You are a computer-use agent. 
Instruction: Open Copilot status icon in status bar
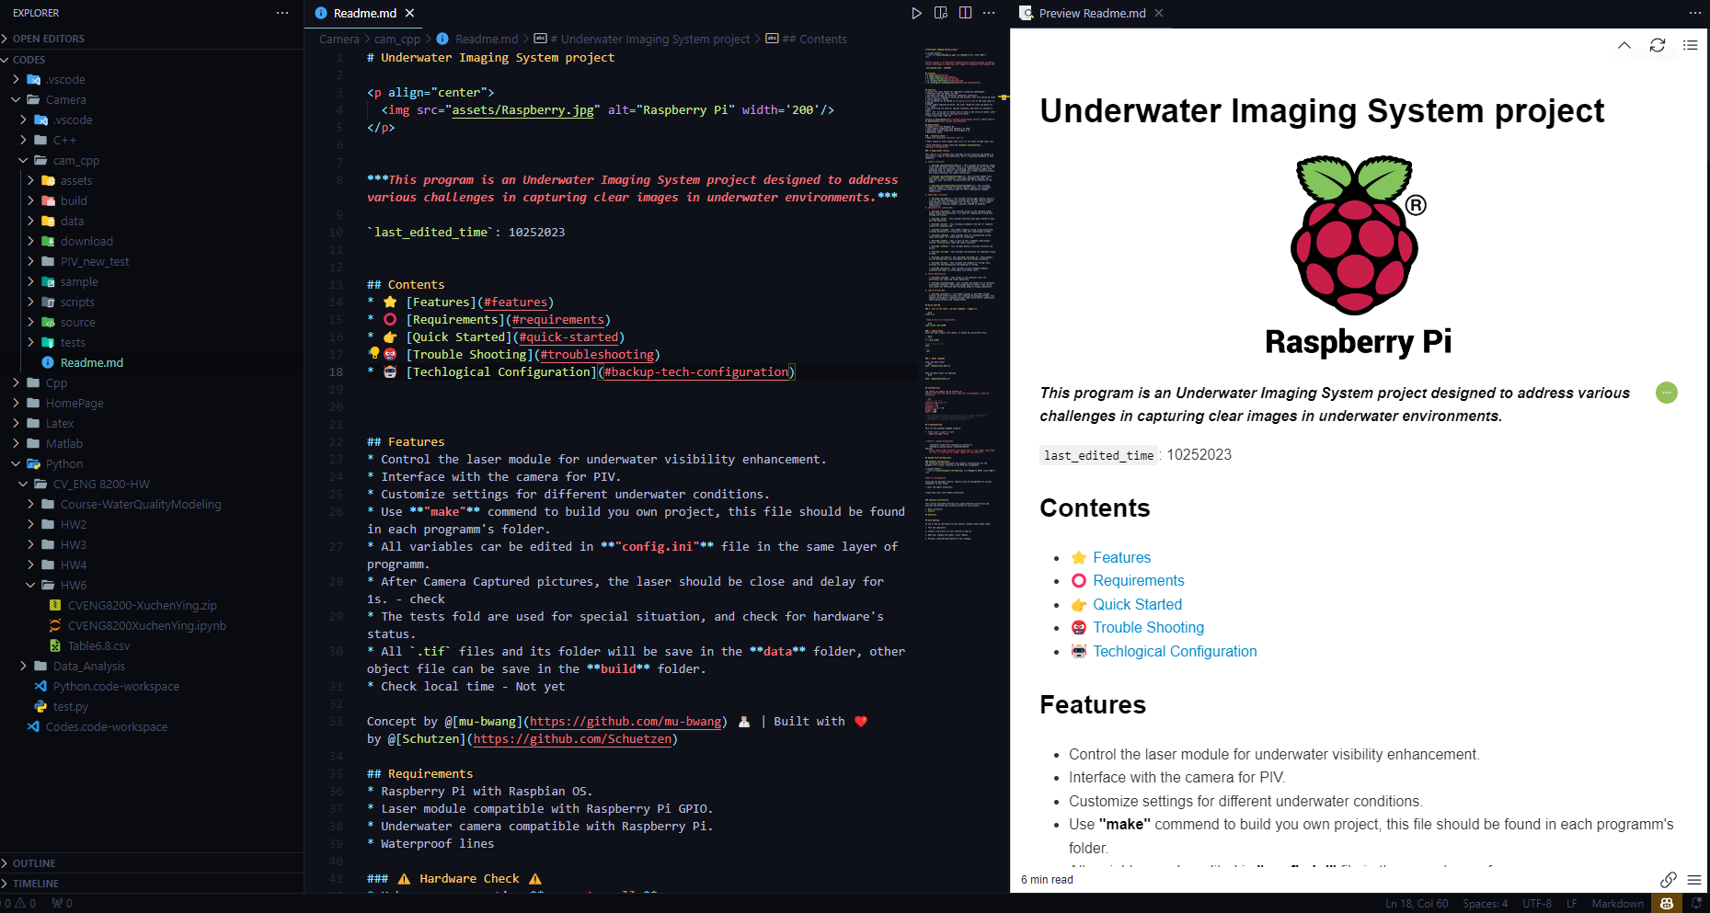(1667, 904)
